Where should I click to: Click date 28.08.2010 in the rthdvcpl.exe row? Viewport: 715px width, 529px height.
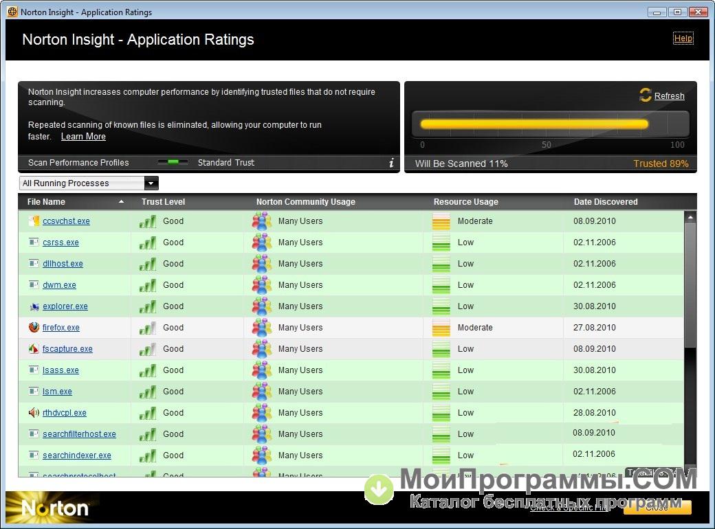595,412
